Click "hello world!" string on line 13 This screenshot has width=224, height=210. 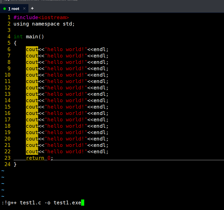[66, 94]
